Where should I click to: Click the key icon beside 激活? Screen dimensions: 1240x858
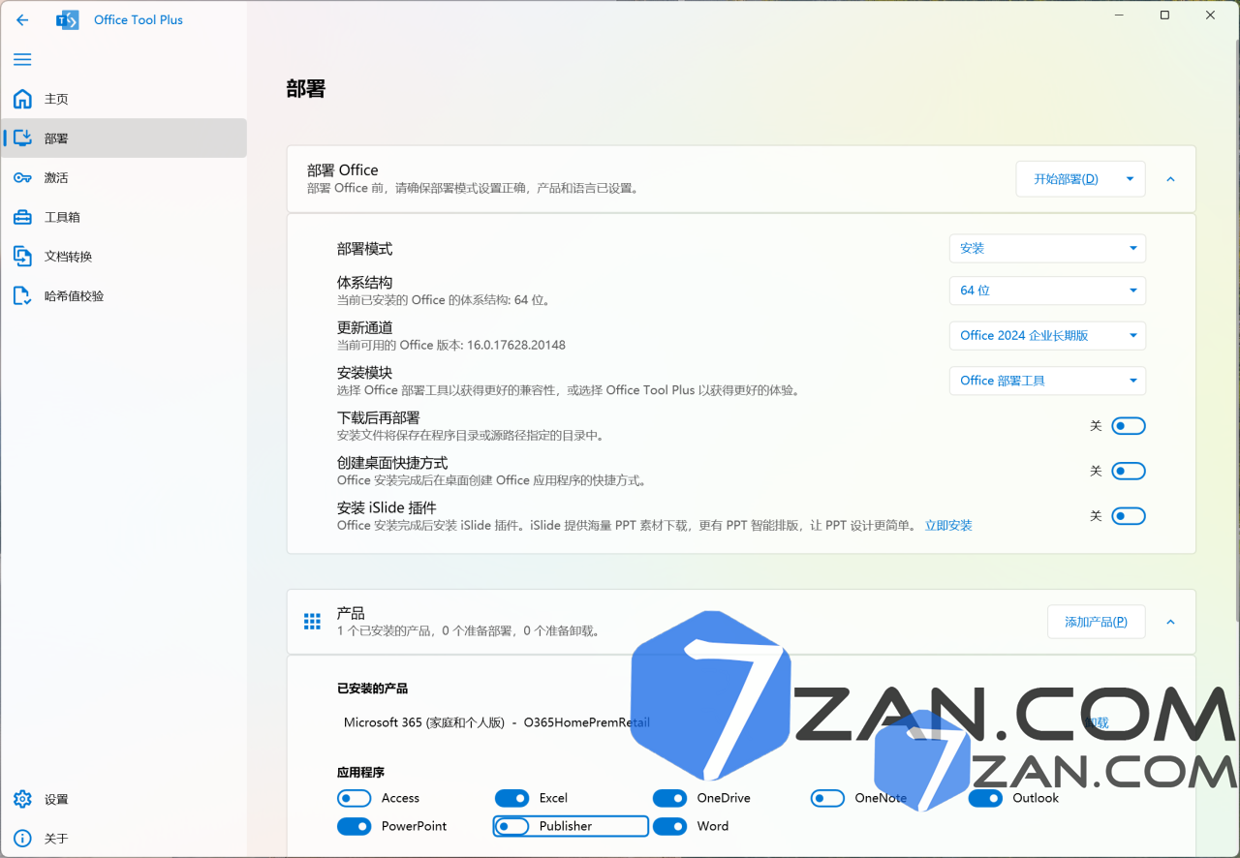pos(22,177)
